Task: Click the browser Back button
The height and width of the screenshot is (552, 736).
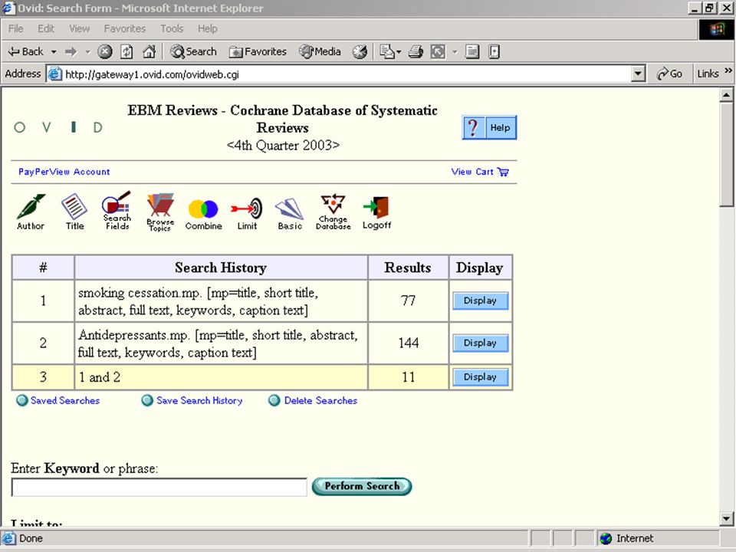Action: (x=26, y=51)
